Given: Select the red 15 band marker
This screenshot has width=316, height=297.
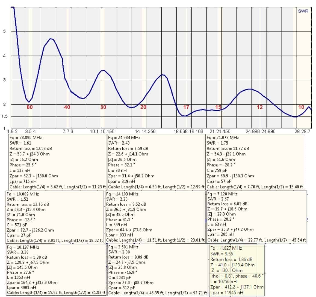Looking at the screenshot, I should [218, 107].
